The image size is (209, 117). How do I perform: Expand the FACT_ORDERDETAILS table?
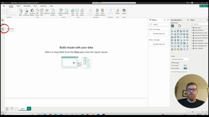[x=192, y=46]
